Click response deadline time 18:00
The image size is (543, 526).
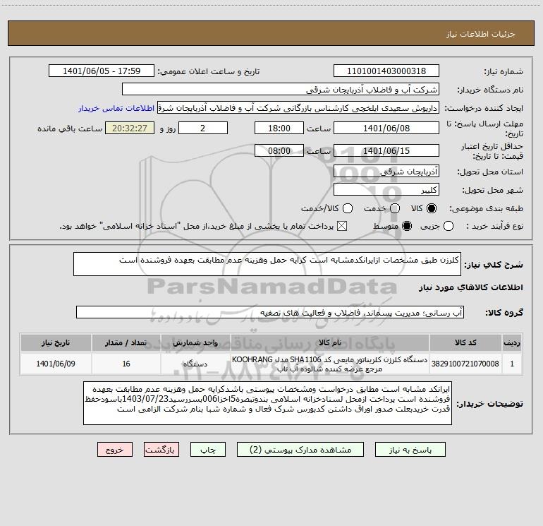click(279, 128)
